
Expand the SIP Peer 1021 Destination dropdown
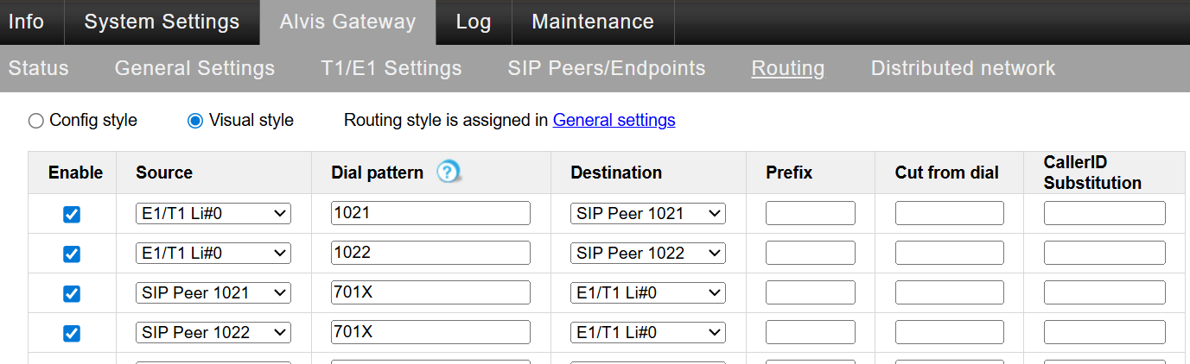tap(647, 213)
